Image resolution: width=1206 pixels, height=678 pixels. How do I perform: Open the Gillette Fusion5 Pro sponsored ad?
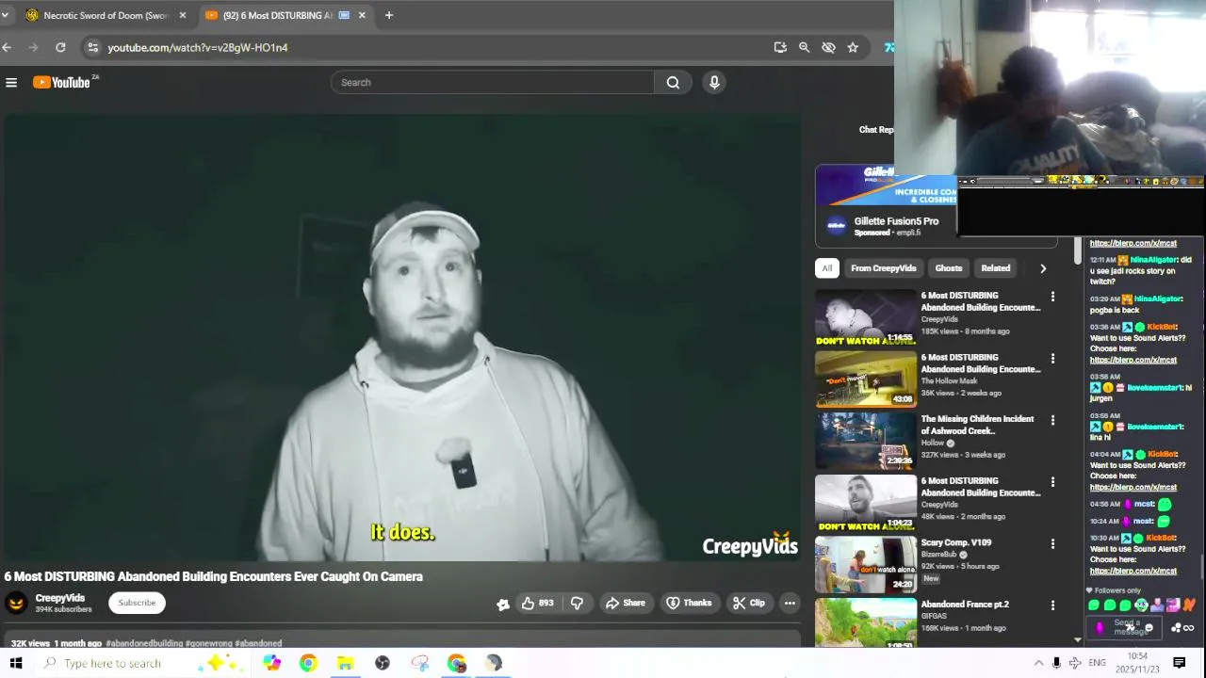point(896,221)
